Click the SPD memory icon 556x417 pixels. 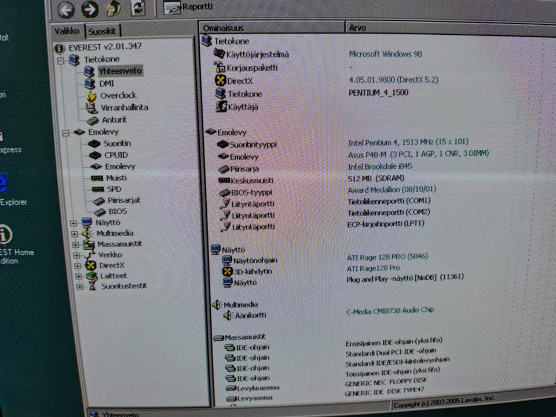point(98,189)
